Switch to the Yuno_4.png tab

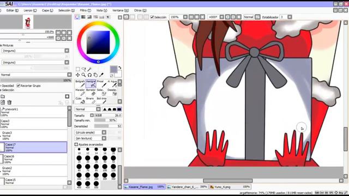230,187
